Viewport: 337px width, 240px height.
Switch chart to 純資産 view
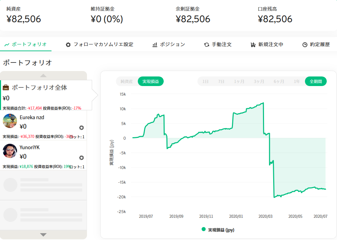[127, 81]
